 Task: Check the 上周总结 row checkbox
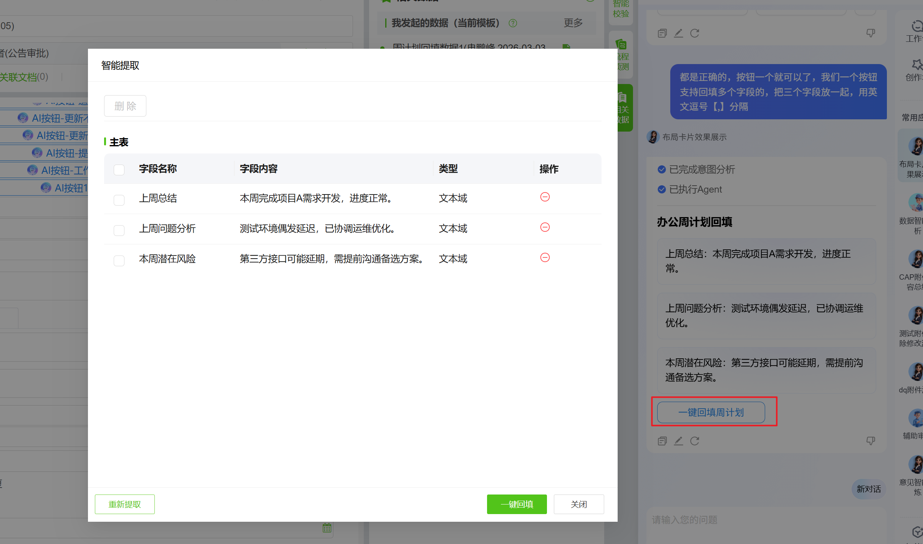pyautogui.click(x=119, y=200)
